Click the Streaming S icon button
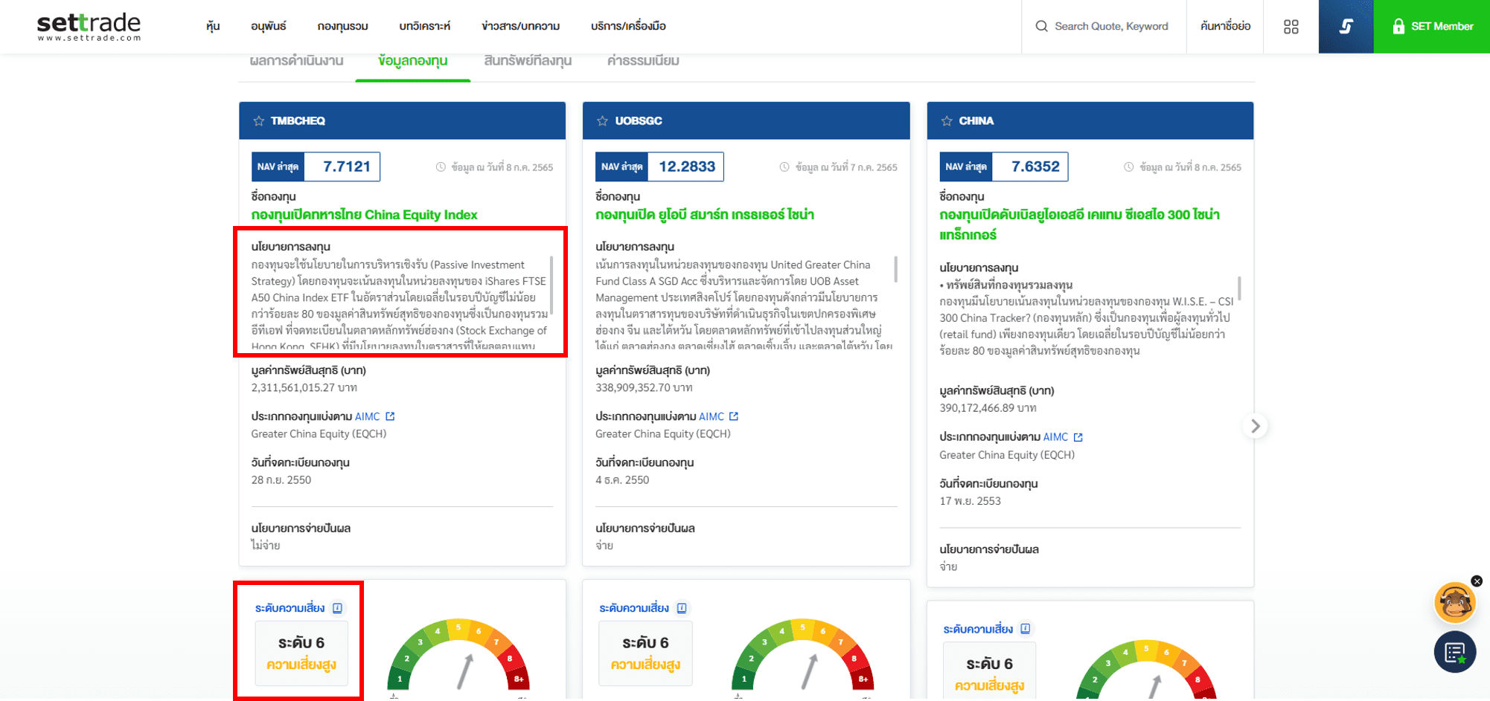The height and width of the screenshot is (701, 1490). pyautogui.click(x=1345, y=27)
